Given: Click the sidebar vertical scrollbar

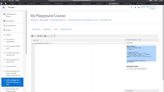Looking at the screenshot, I should [x=26, y=32].
